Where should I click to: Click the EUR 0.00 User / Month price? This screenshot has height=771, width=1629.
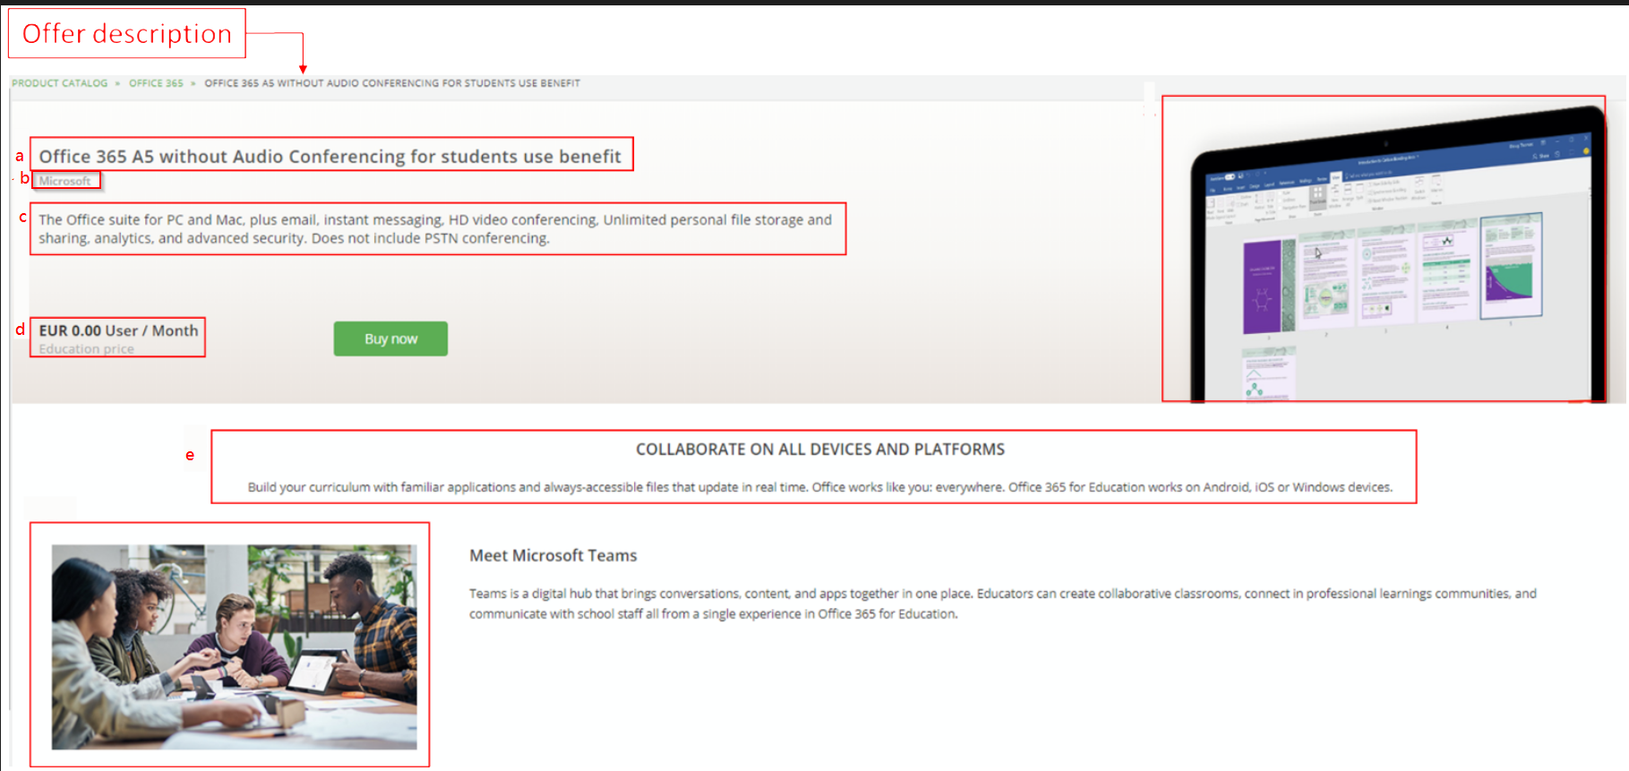pyautogui.click(x=118, y=330)
